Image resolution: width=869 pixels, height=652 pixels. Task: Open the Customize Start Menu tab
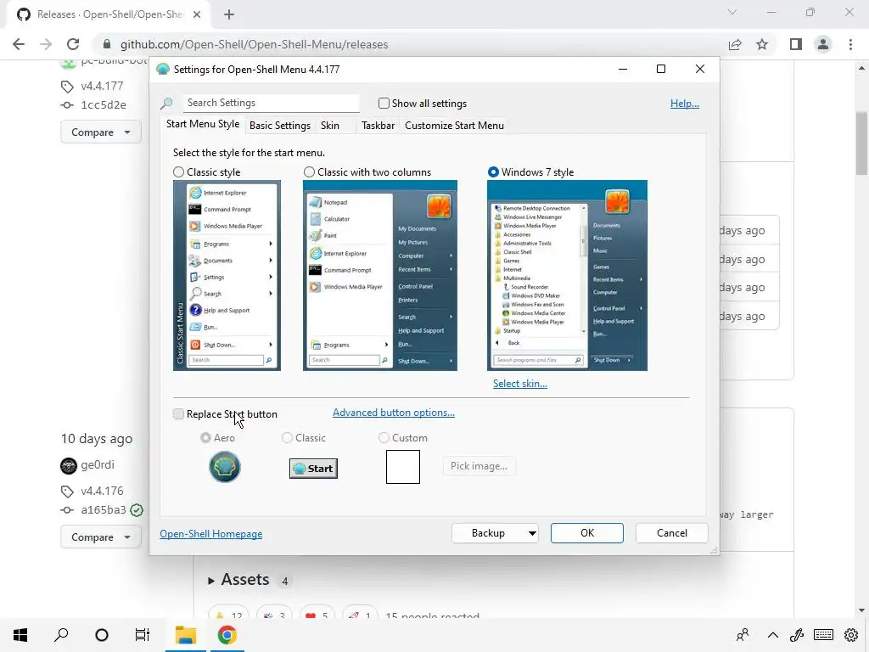(x=455, y=126)
